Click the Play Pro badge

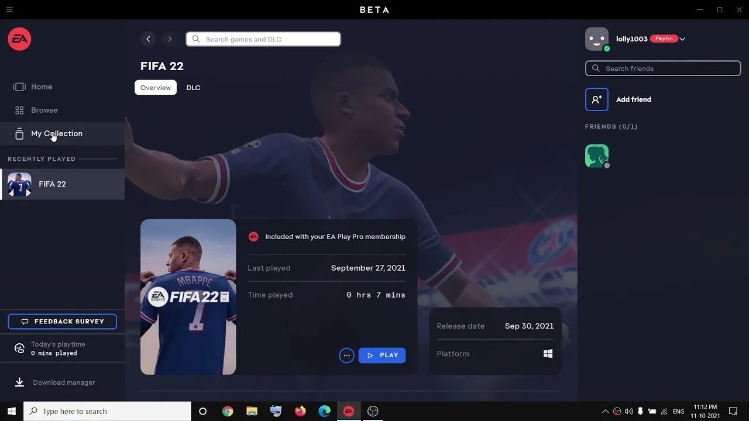pos(664,39)
